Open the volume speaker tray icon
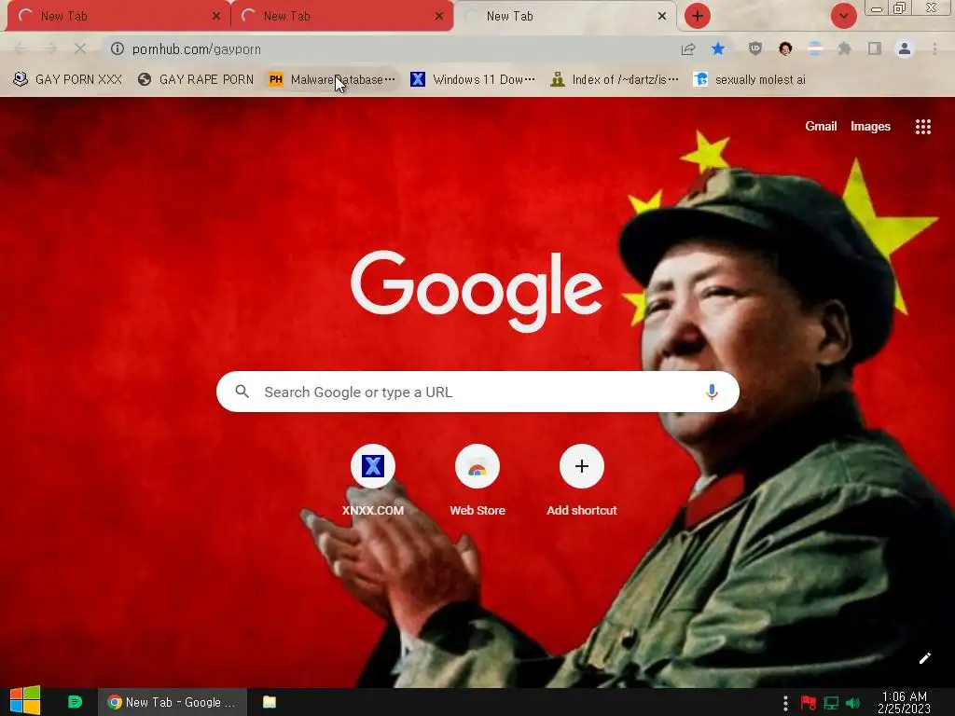955x716 pixels. pyautogui.click(x=852, y=703)
